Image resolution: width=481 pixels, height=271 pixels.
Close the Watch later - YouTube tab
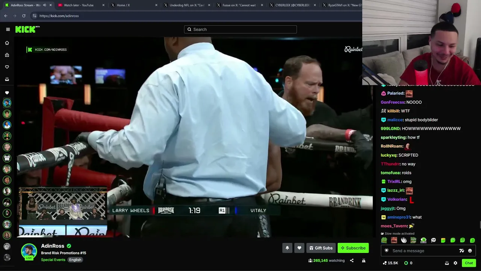coord(103,5)
